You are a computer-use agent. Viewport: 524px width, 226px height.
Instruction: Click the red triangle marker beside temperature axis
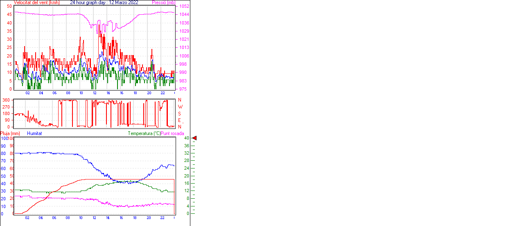[x=194, y=138]
